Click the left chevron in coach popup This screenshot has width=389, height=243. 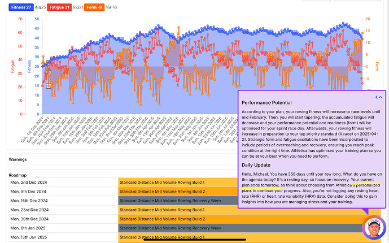(x=377, y=97)
